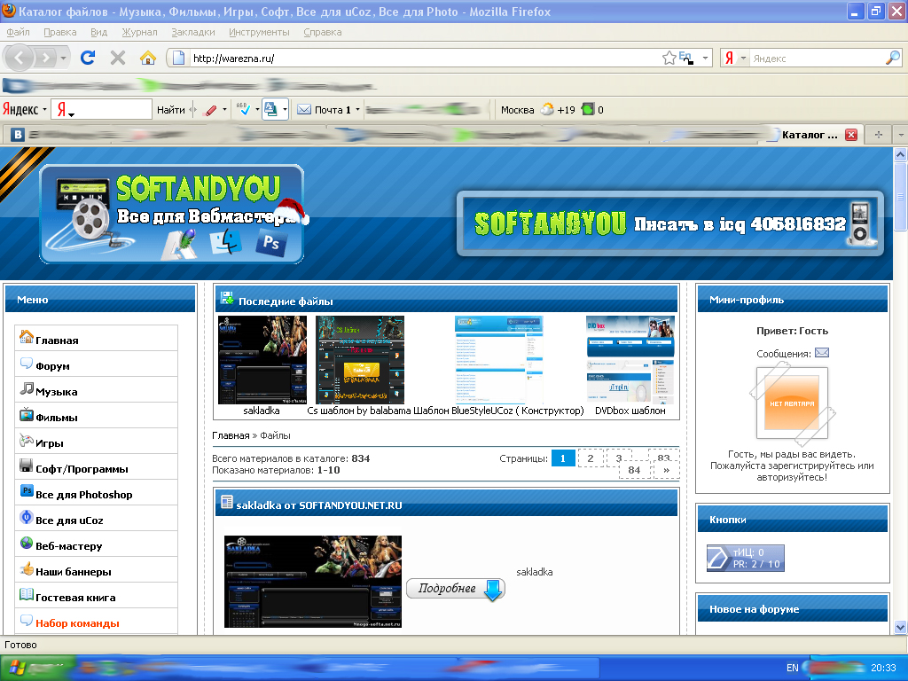
Task: Click the search magnifier icon in Yandex box
Action: tap(893, 58)
